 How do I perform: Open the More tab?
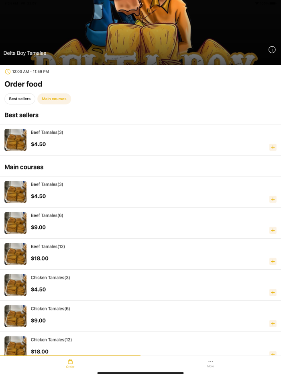pos(210,363)
